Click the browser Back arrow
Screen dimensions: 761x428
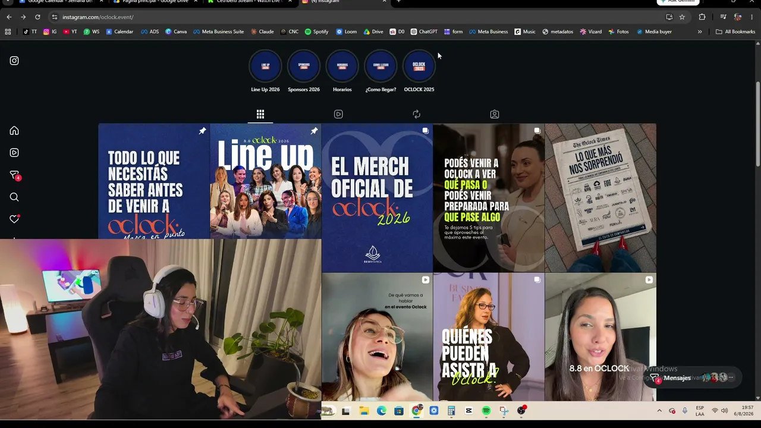9,17
